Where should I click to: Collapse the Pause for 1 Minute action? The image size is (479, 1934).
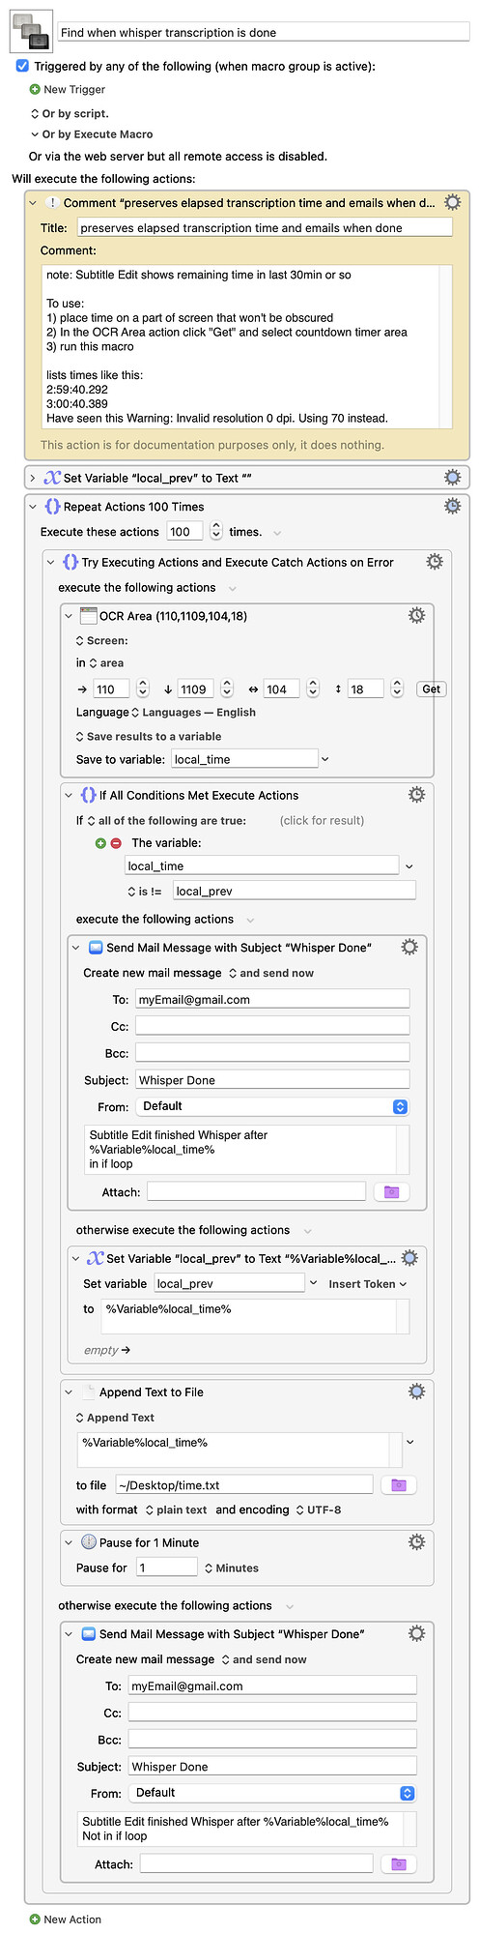click(69, 1543)
